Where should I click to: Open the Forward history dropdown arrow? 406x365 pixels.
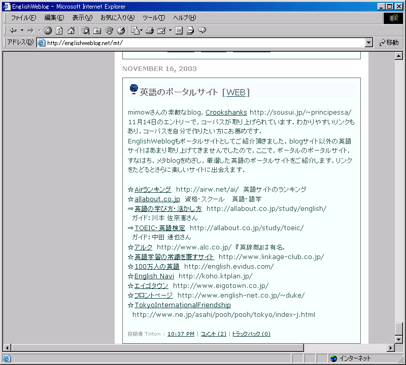point(39,30)
